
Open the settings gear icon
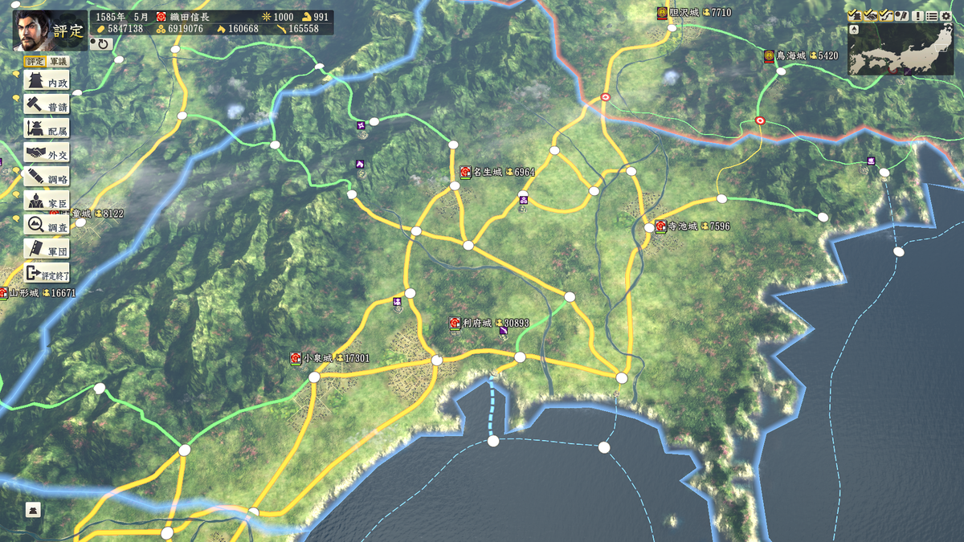946,16
